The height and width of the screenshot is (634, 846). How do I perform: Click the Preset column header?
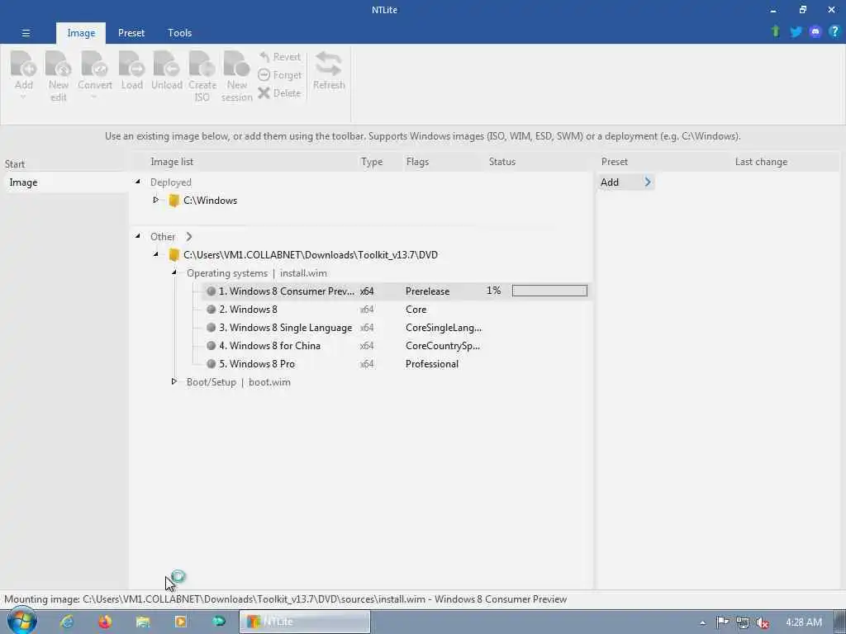[x=614, y=162]
